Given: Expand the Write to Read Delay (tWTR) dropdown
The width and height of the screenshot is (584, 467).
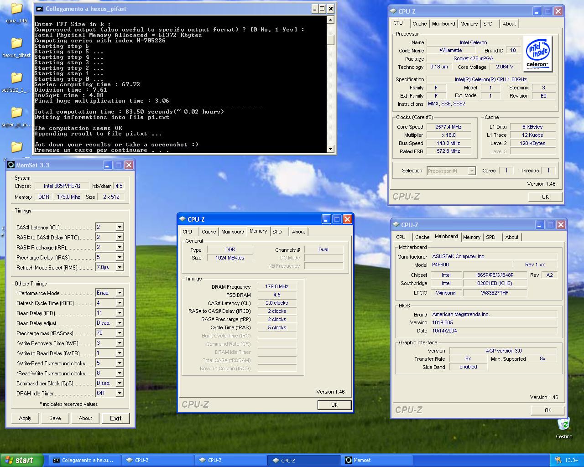Looking at the screenshot, I should 120,353.
